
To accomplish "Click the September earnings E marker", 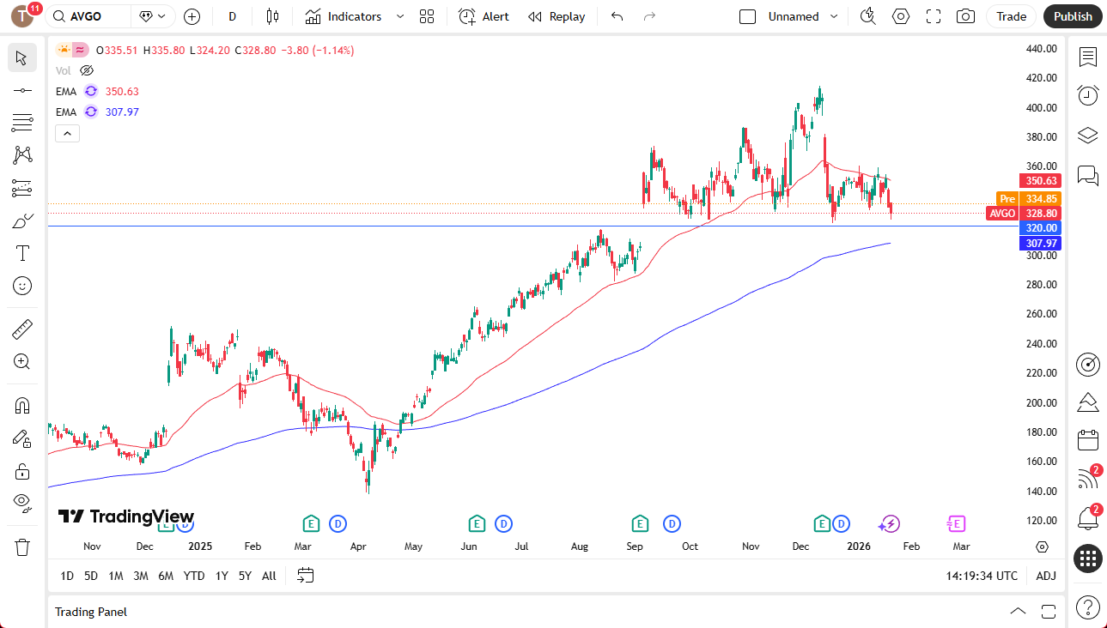I will click(x=639, y=523).
